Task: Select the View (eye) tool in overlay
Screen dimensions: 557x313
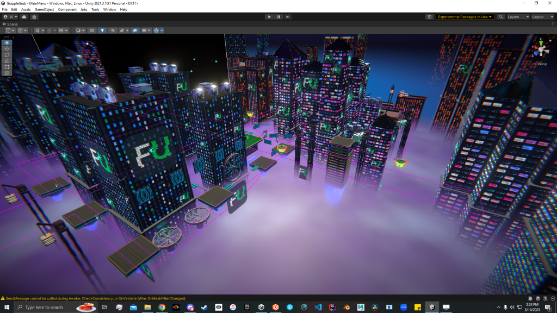Action: pyautogui.click(x=7, y=42)
